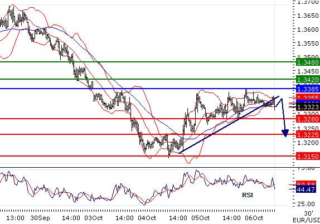Click the 30' timeframe label
Viewport: 320px width, 224px height.
(x=308, y=213)
